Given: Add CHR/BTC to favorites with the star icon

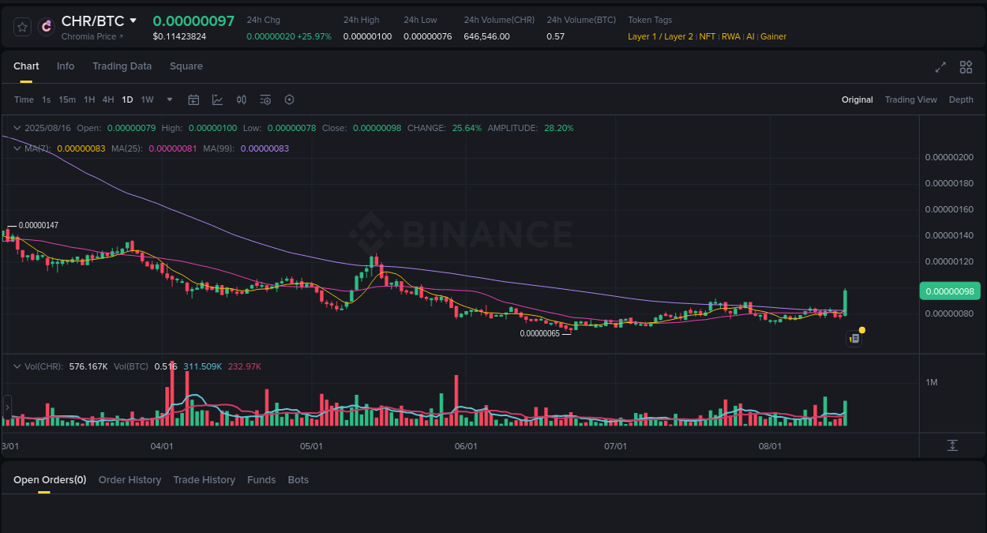Looking at the screenshot, I should coord(22,27).
